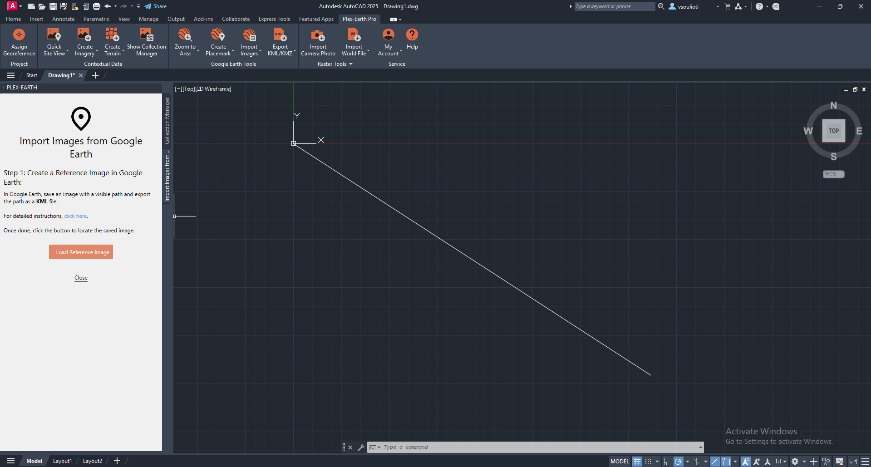Image resolution: width=871 pixels, height=467 pixels.
Task: Toggle Ortho mode in status bar
Action: [667, 462]
